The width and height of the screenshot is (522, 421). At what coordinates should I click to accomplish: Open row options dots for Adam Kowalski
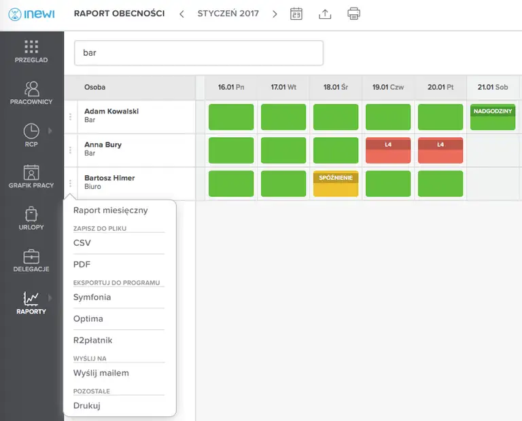tap(70, 117)
